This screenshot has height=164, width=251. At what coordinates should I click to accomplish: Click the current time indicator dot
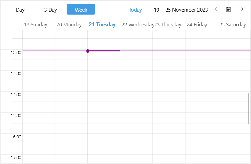coord(87,51)
